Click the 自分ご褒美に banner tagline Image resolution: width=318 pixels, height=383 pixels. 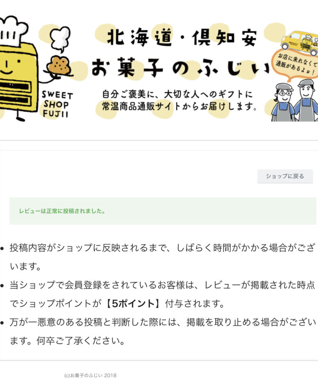tap(177, 94)
